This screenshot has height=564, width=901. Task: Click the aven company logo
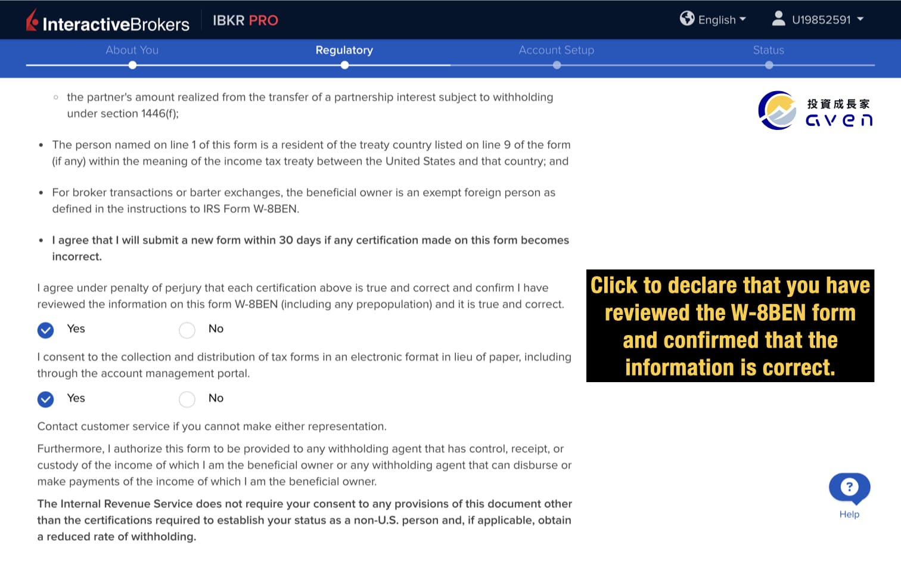(814, 111)
